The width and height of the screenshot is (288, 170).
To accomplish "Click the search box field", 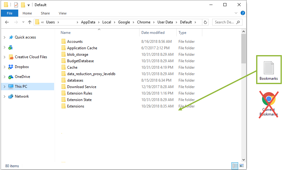I will (x=225, y=22).
